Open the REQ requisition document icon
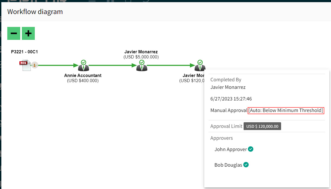Image resolution: width=331 pixels, height=189 pixels. (26, 66)
